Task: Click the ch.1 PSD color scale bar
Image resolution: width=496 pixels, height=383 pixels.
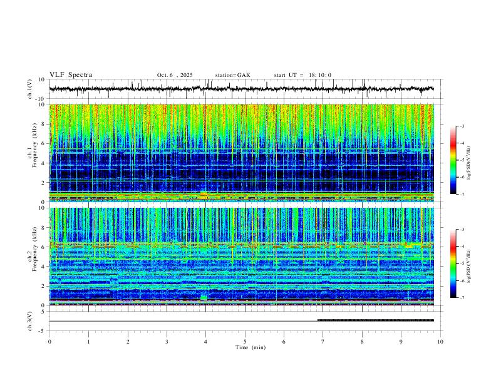Action: (453, 160)
